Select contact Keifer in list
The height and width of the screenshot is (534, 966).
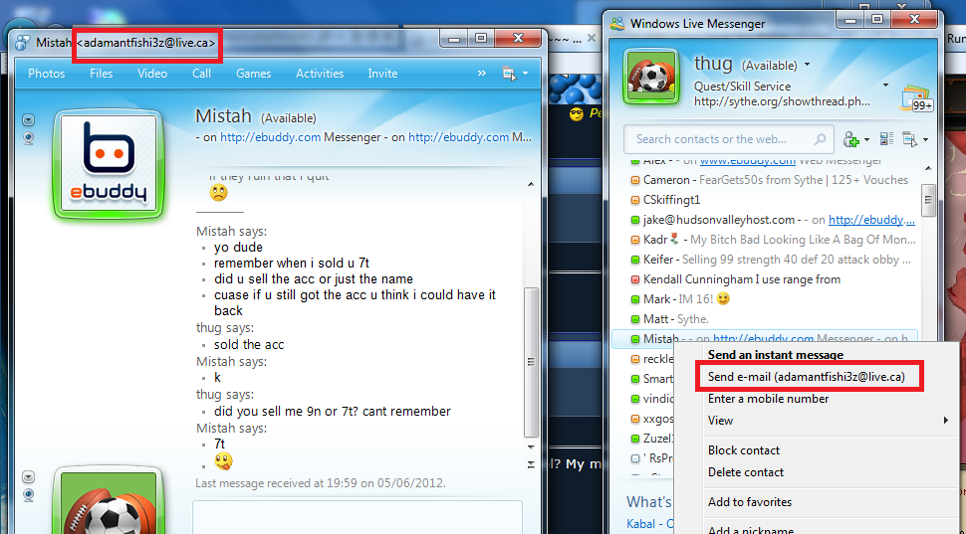click(769, 260)
